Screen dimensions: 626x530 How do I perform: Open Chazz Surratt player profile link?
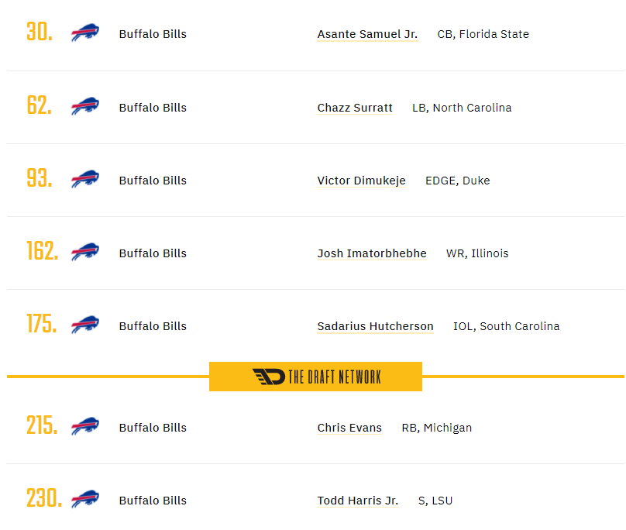coord(355,108)
